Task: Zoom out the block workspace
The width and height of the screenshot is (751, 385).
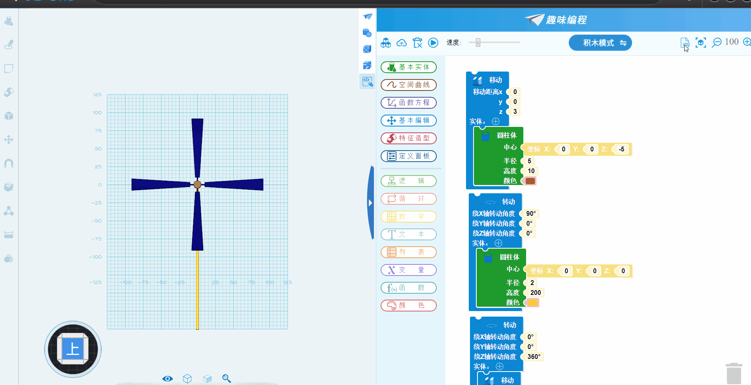Action: coord(717,42)
